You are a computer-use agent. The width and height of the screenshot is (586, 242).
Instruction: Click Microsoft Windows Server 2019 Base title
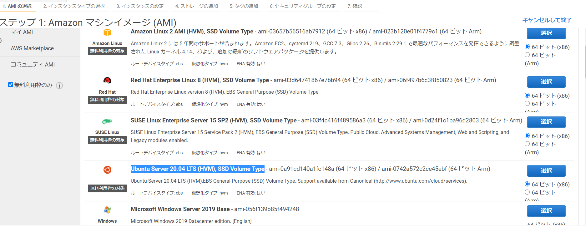(180, 209)
